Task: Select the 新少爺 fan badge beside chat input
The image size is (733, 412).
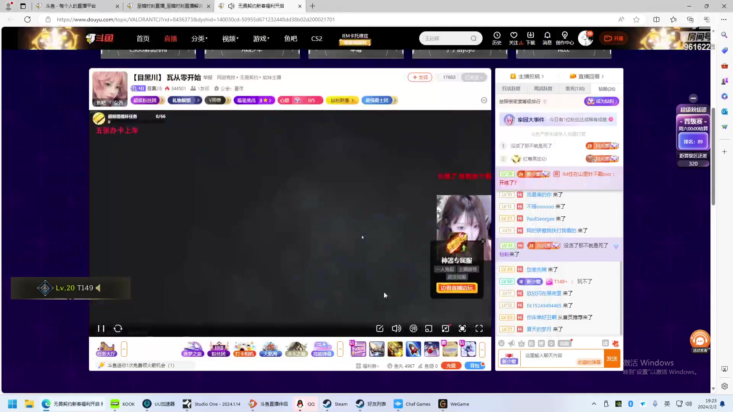Action: 509,359
